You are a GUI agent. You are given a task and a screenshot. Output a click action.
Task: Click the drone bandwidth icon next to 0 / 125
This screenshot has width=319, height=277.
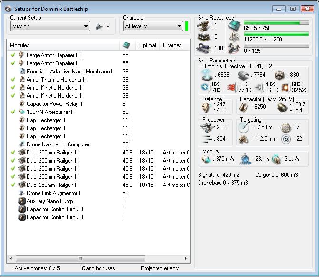click(234, 49)
